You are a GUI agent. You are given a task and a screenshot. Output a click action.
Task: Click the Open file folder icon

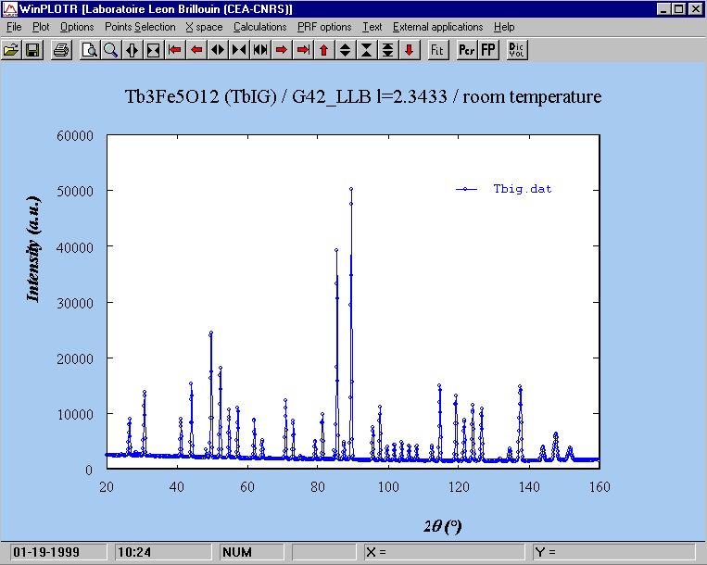coord(11,49)
